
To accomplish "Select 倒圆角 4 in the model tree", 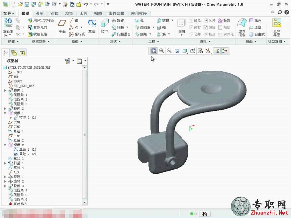I will click(x=18, y=190).
